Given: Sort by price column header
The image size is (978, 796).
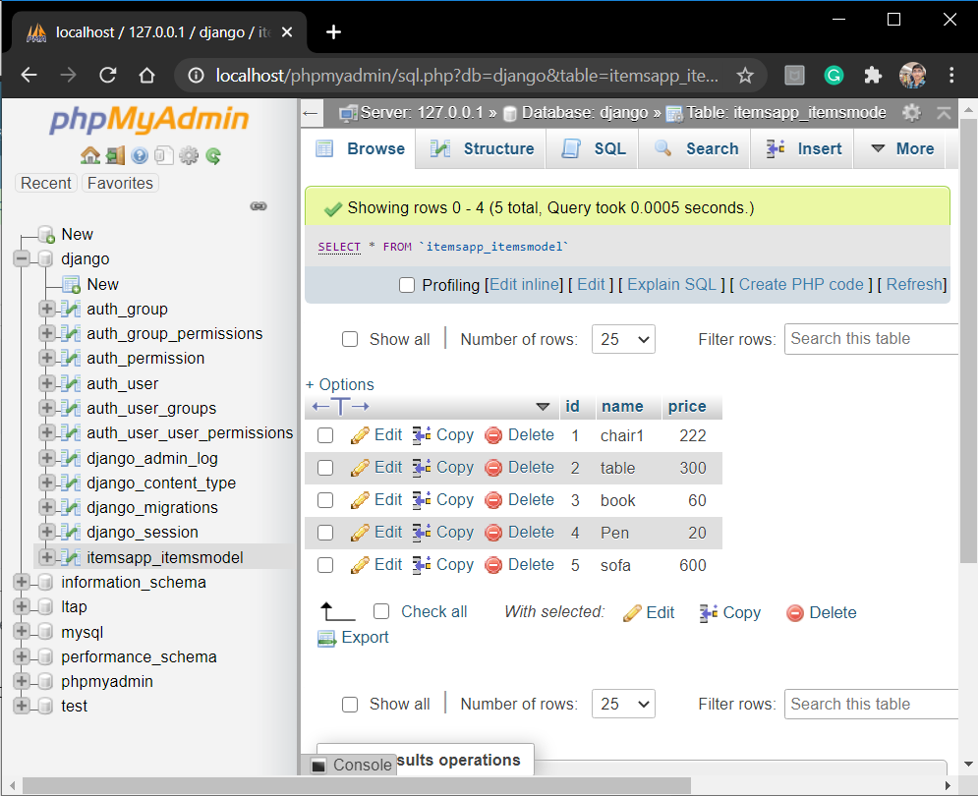Looking at the screenshot, I should pyautogui.click(x=687, y=406).
